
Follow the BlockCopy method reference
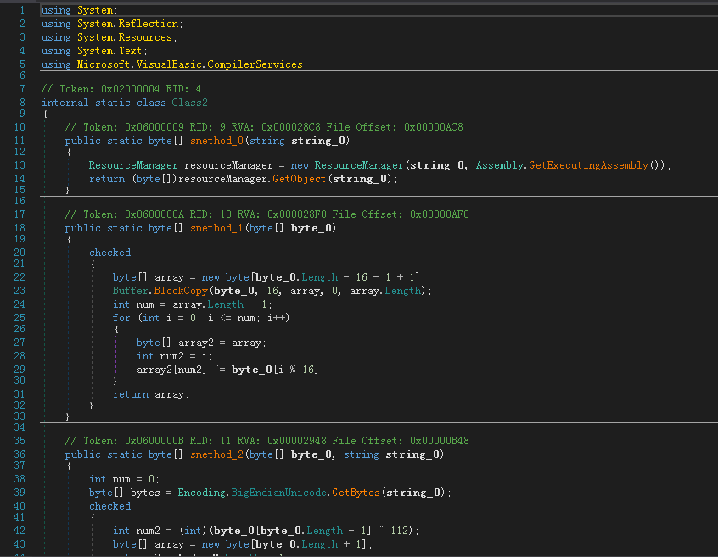coord(181,291)
